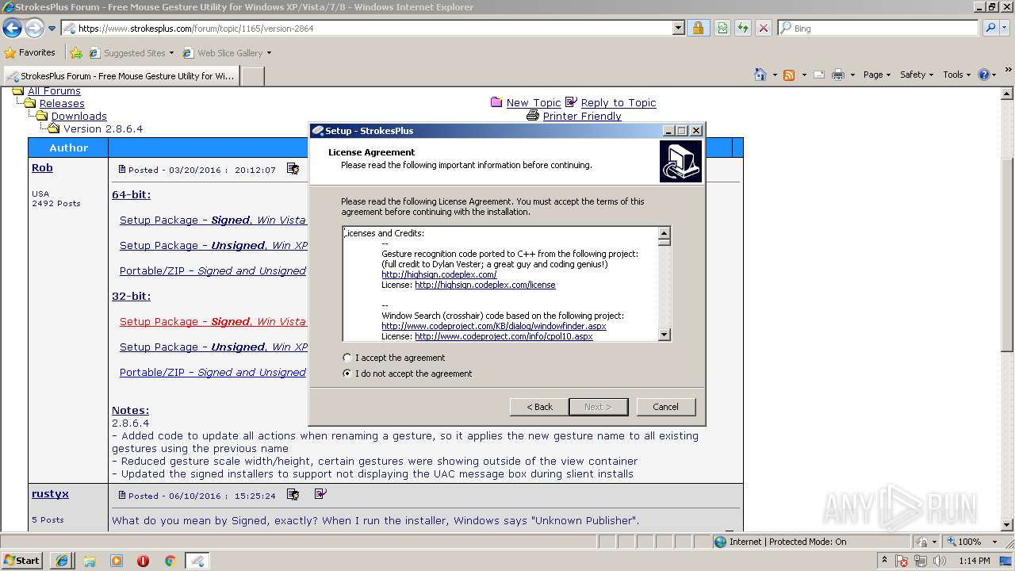Open Windows Explorer taskbar folder icon
This screenshot has width=1015, height=571.
click(90, 561)
